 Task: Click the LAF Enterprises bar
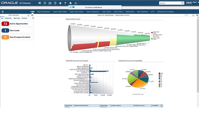tap(94, 82)
